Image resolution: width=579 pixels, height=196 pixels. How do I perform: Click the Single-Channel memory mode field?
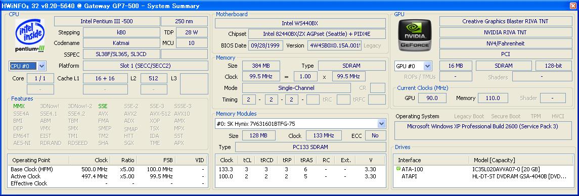point(296,88)
